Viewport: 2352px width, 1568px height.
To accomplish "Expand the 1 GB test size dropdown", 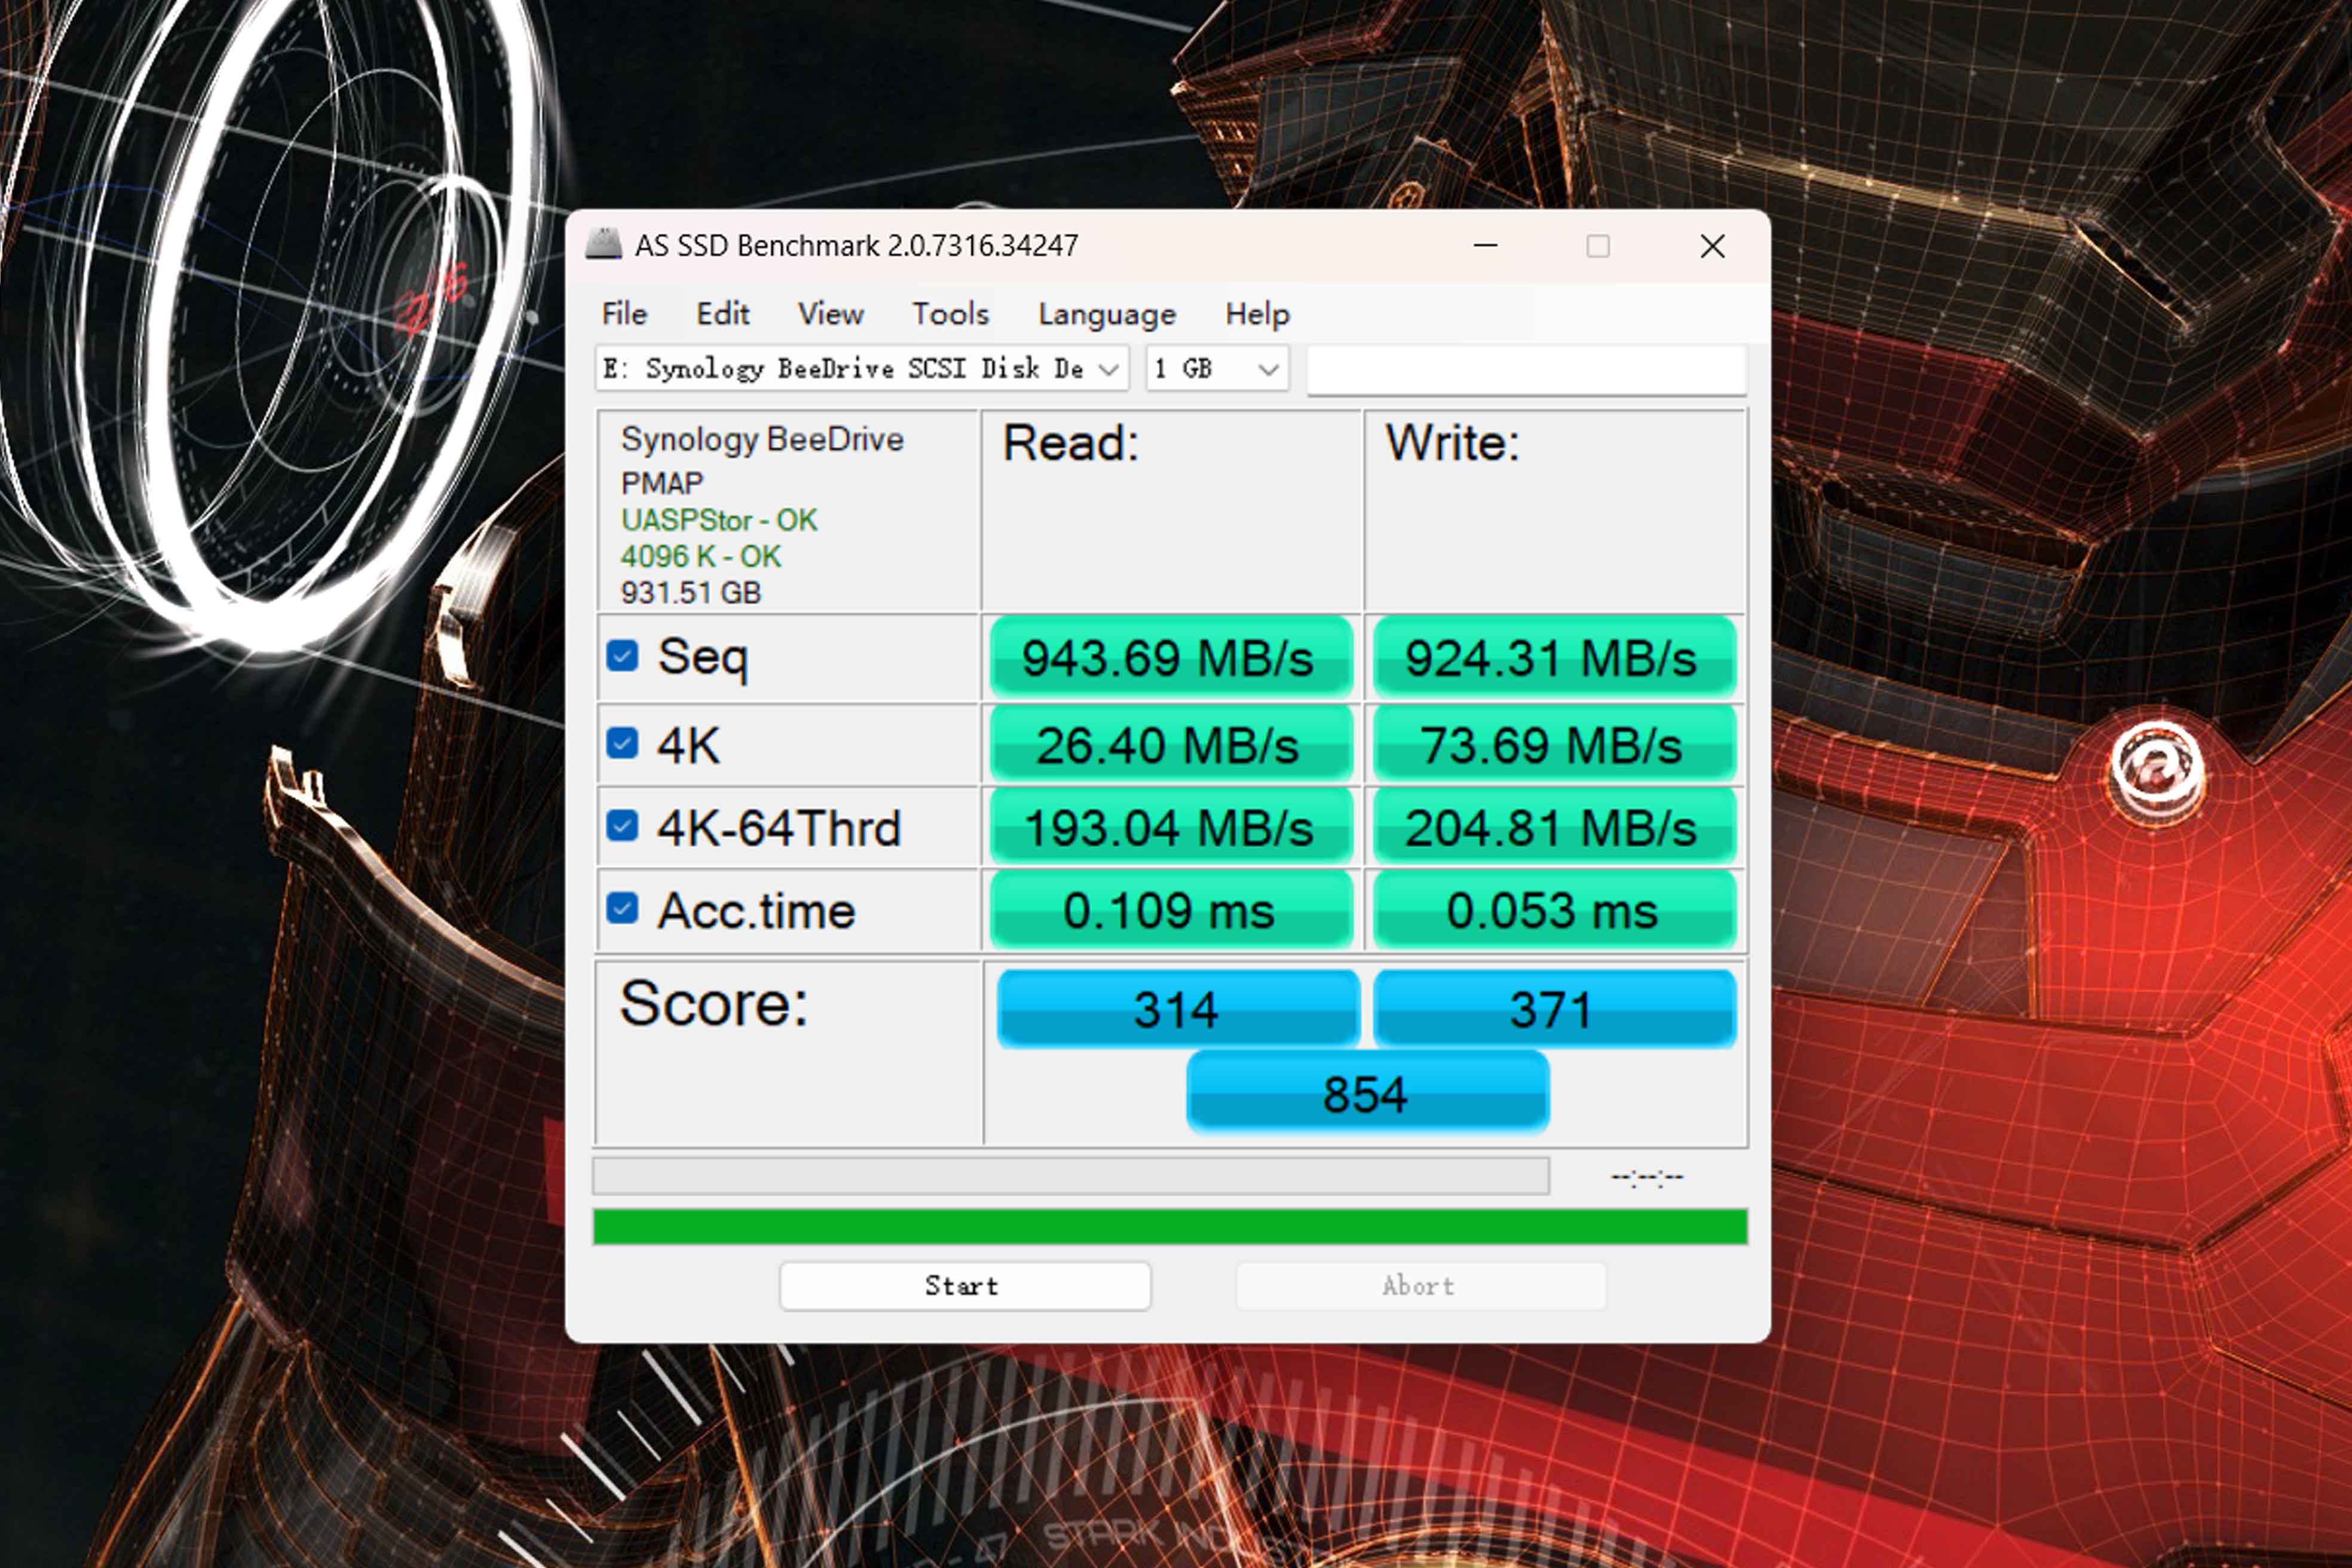I will (1217, 369).
